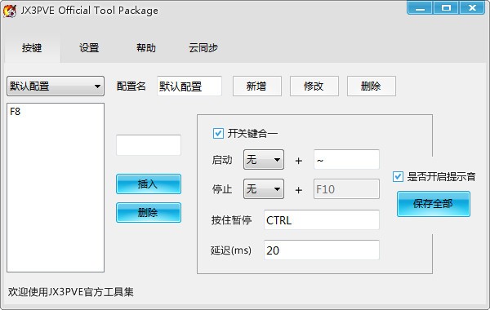Click the 修改 button

[314, 86]
